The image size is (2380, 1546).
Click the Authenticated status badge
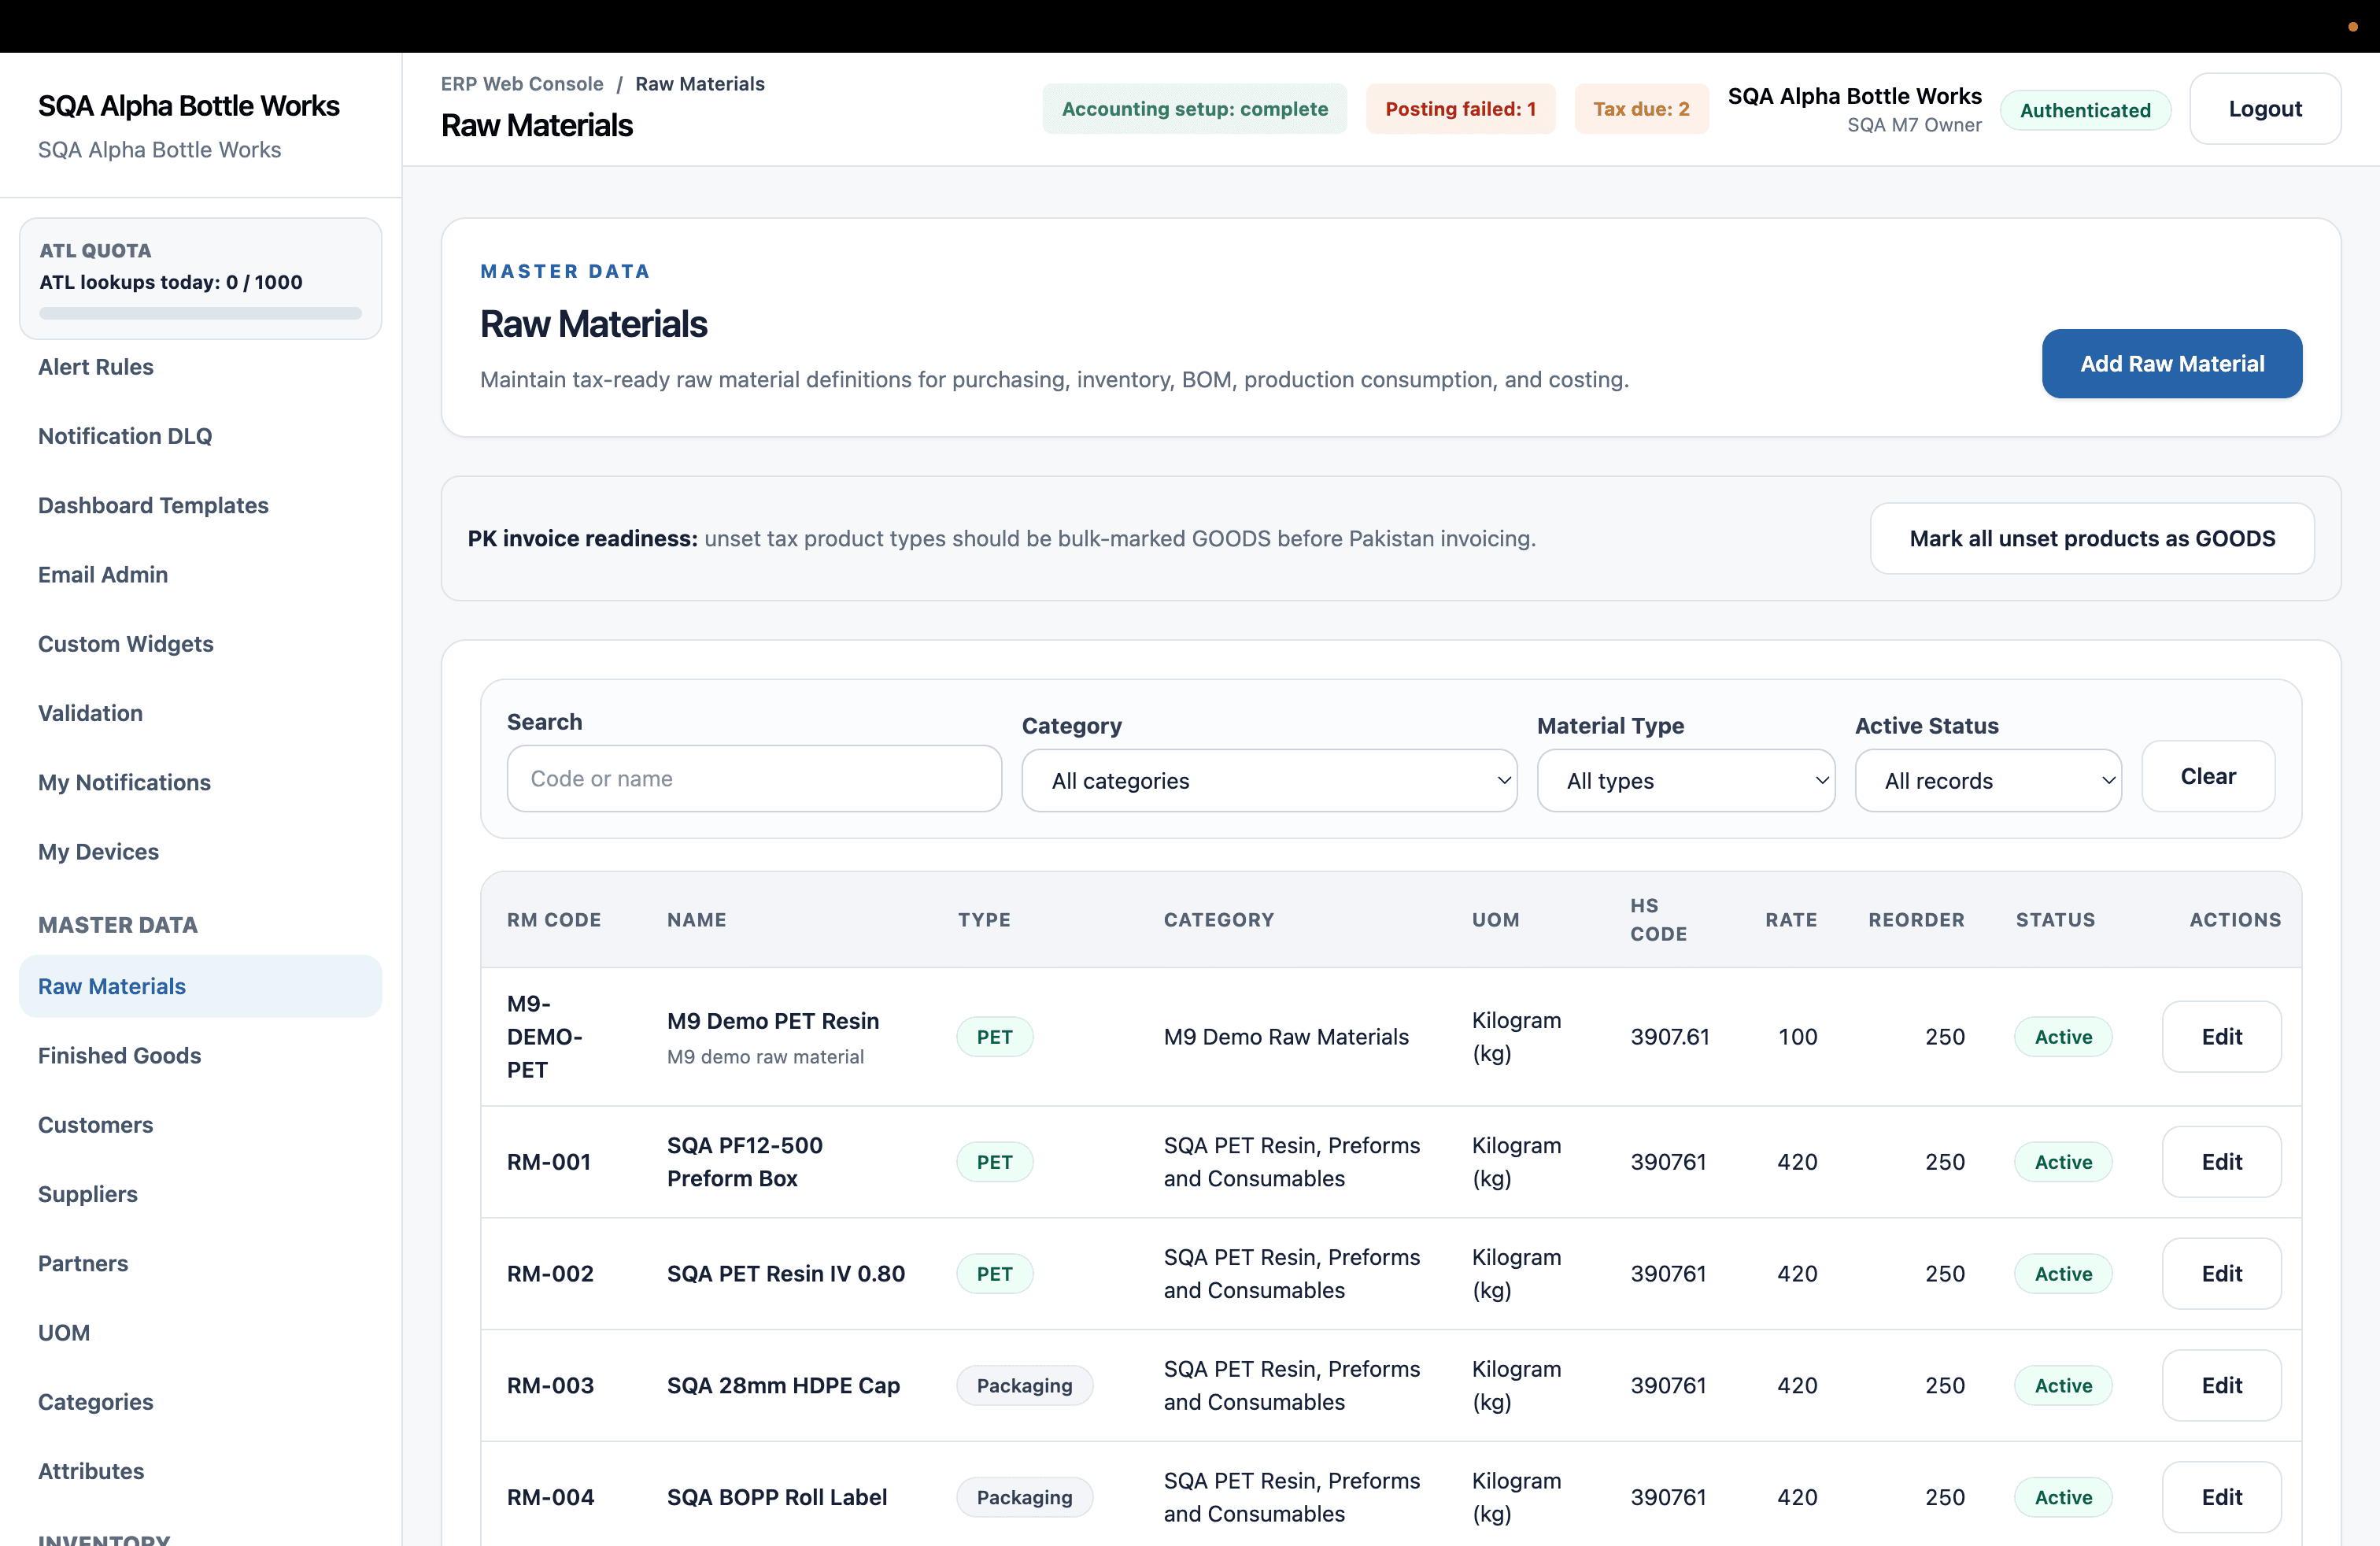pos(2085,110)
